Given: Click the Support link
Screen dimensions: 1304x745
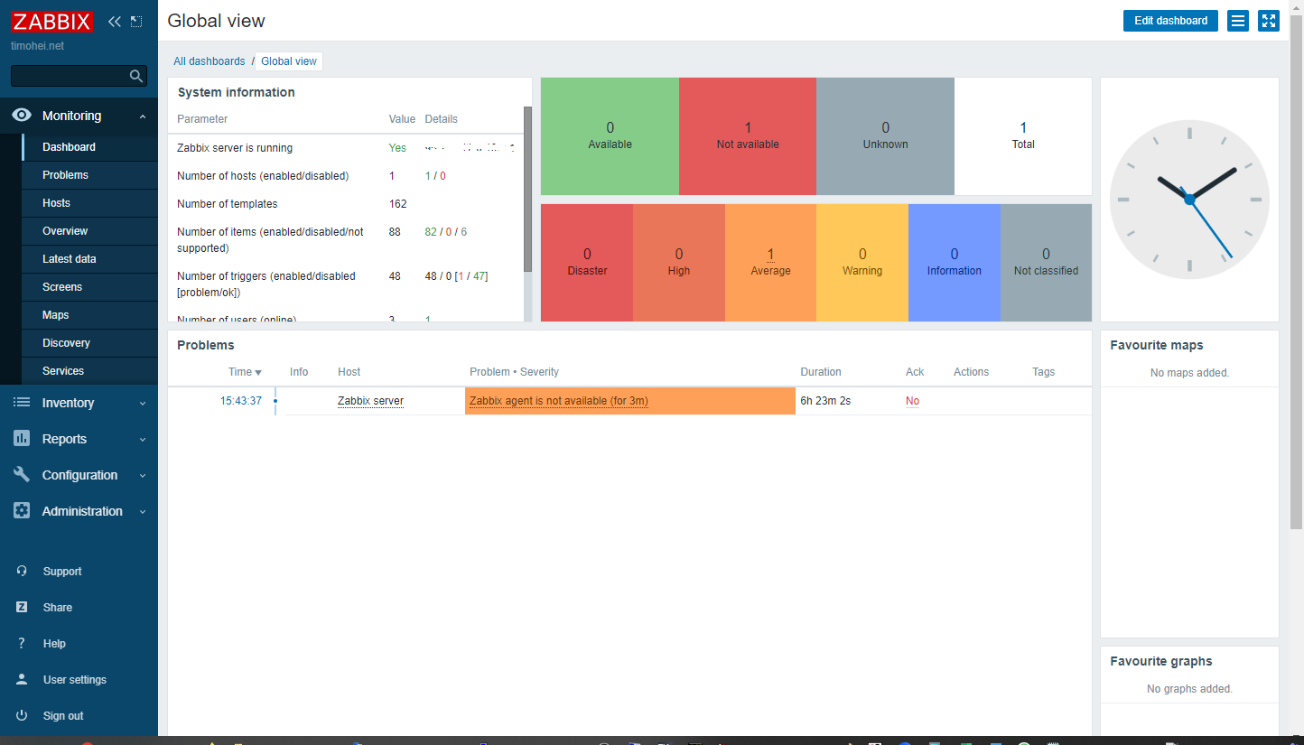Looking at the screenshot, I should click(62, 572).
